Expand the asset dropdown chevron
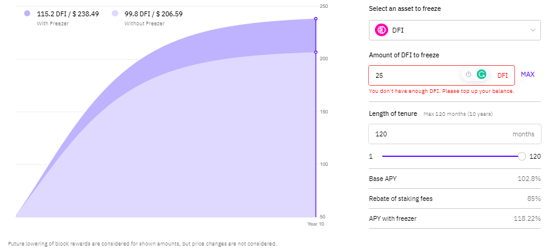 tap(533, 30)
